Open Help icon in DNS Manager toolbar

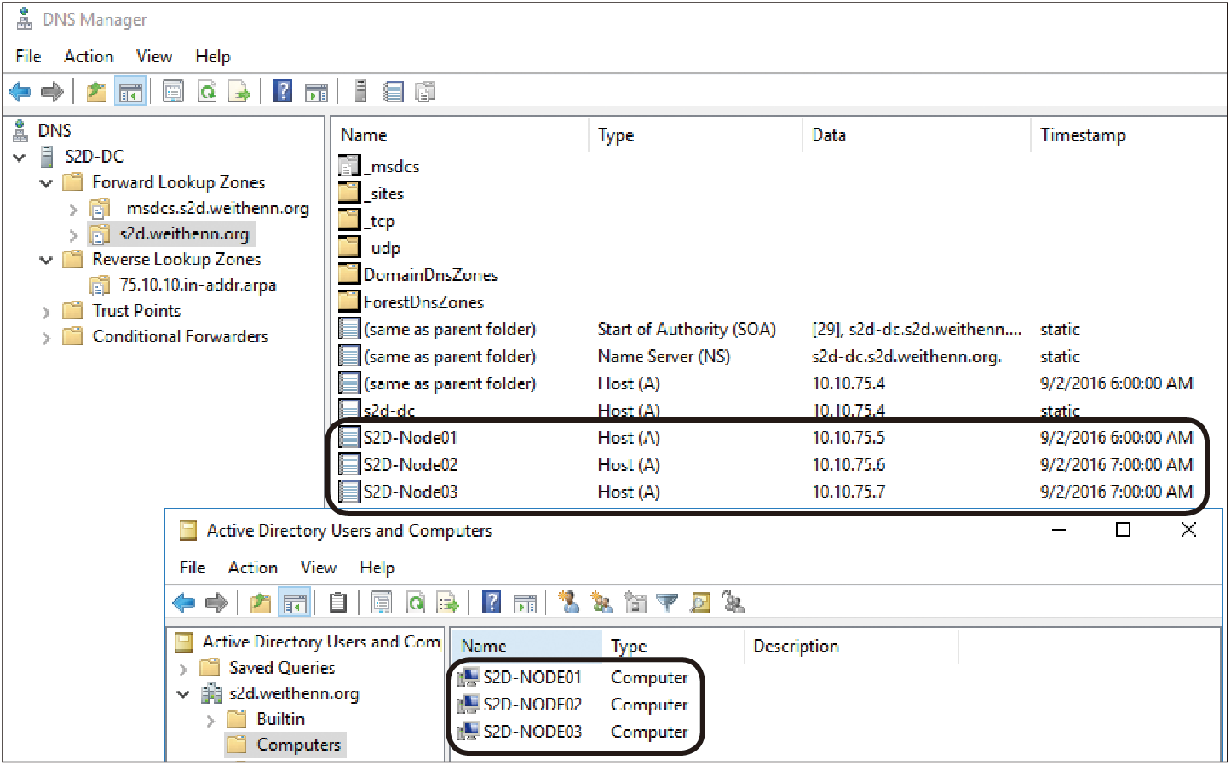283,91
